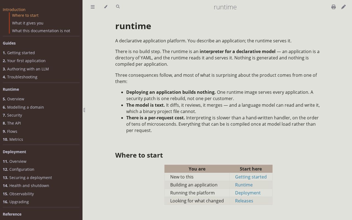This screenshot has height=220, width=352.
Task: Click the 'Start here' column header
Action: tap(251, 169)
